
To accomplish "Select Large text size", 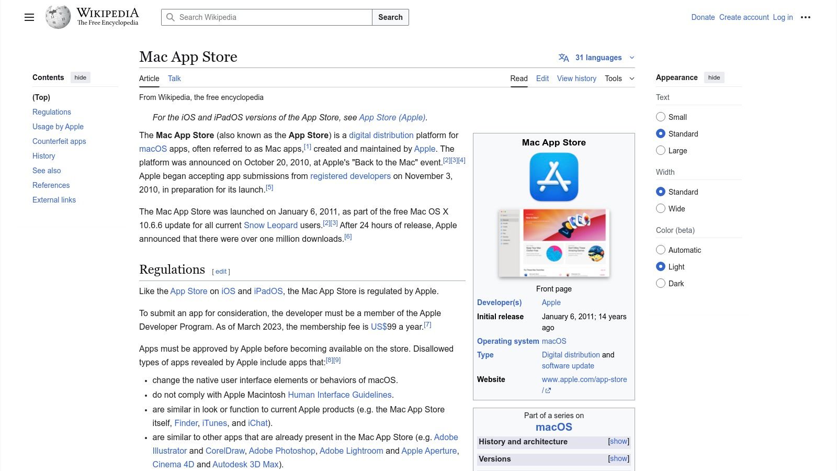I will pyautogui.click(x=661, y=150).
